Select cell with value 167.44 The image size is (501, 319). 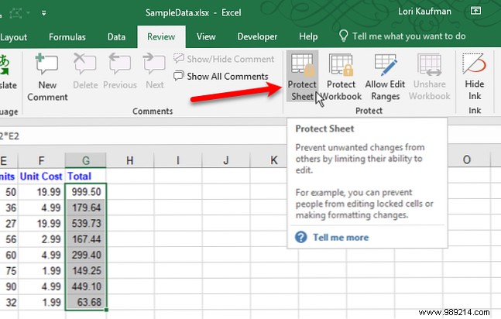click(86, 239)
